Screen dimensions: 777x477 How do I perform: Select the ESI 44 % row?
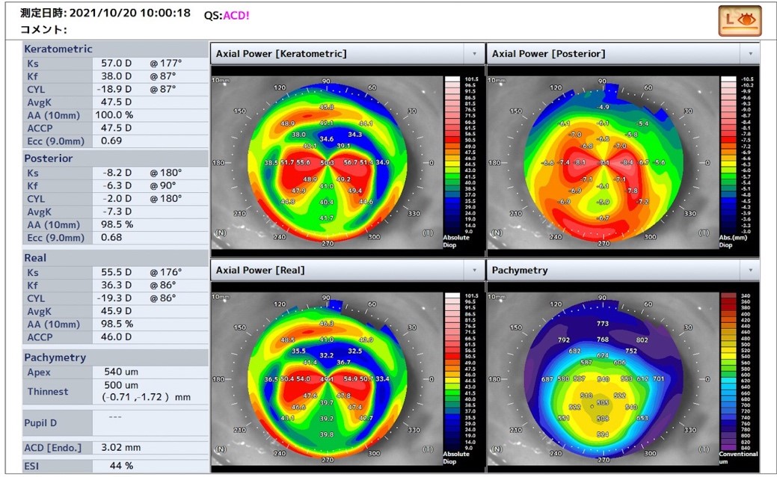tap(115, 466)
